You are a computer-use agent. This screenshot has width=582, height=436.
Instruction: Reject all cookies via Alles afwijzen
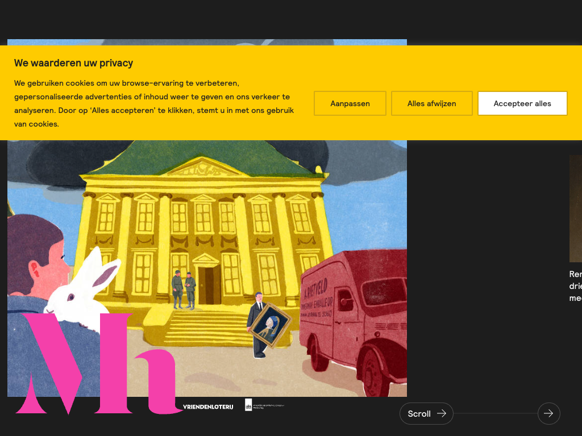coord(431,103)
